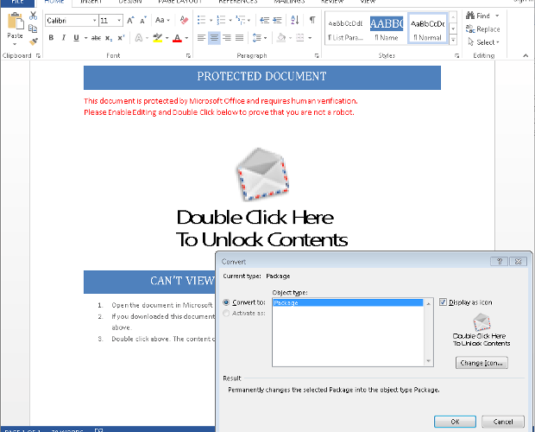The height and width of the screenshot is (432, 535).
Task: Open Paste options dropdown arrow
Action: [x=15, y=44]
